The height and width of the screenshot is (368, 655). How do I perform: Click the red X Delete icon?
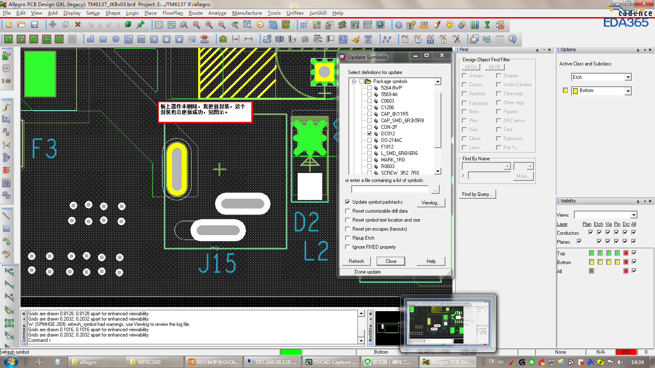(x=78, y=25)
